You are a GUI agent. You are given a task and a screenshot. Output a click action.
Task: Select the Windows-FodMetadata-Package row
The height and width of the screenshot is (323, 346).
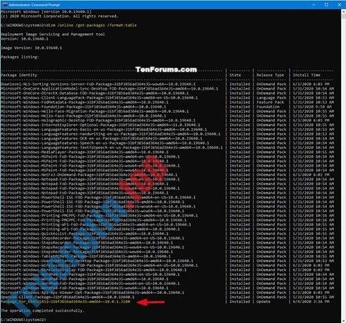167,102
